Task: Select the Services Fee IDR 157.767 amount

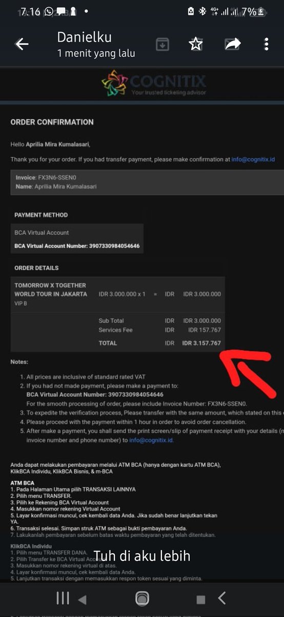Action: (204, 330)
